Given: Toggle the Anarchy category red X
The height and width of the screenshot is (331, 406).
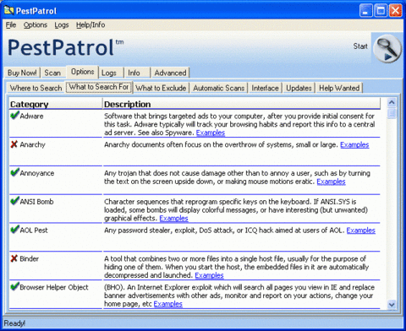Looking at the screenshot, I should [x=14, y=144].
